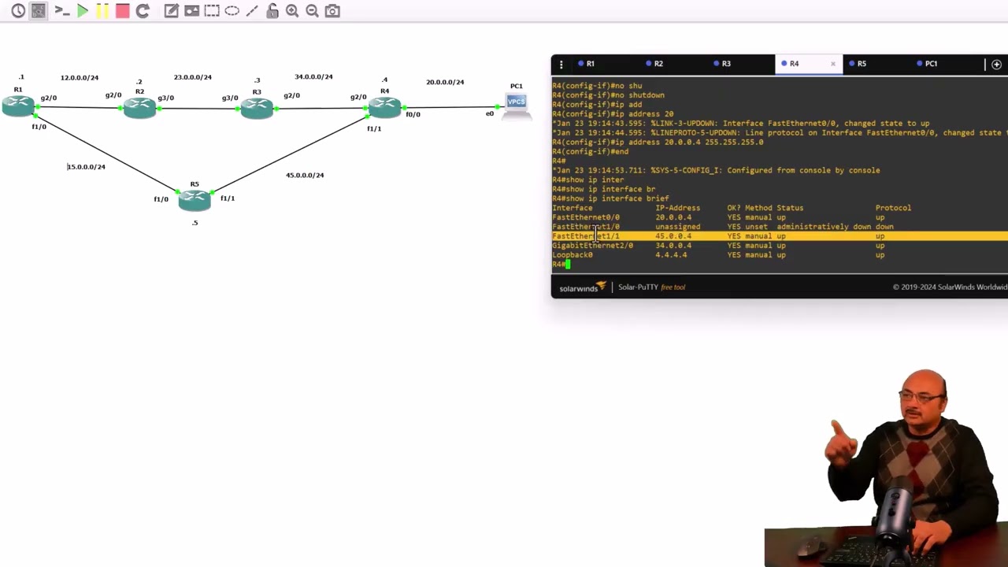Start all nodes with green play icon
1008x567 pixels.
point(83,11)
